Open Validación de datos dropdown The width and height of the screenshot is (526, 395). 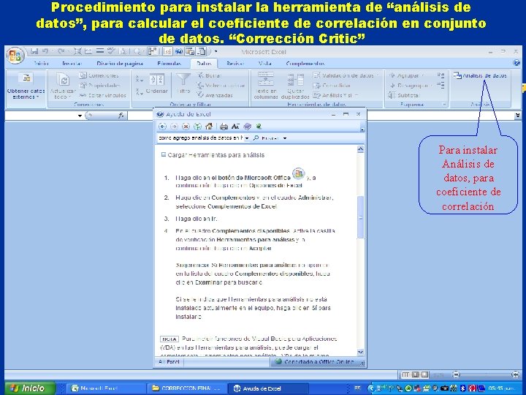point(346,75)
